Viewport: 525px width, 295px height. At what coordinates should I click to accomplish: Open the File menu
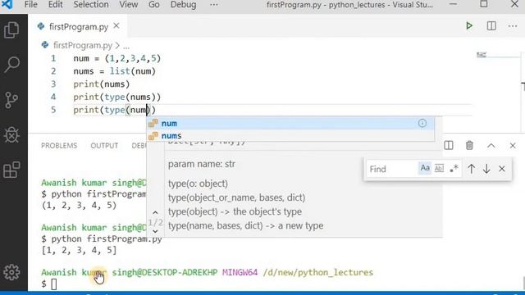tap(31, 5)
